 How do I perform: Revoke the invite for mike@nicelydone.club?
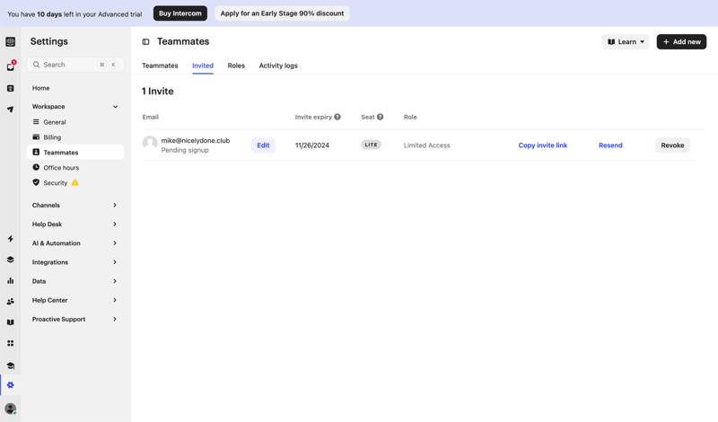click(x=672, y=145)
